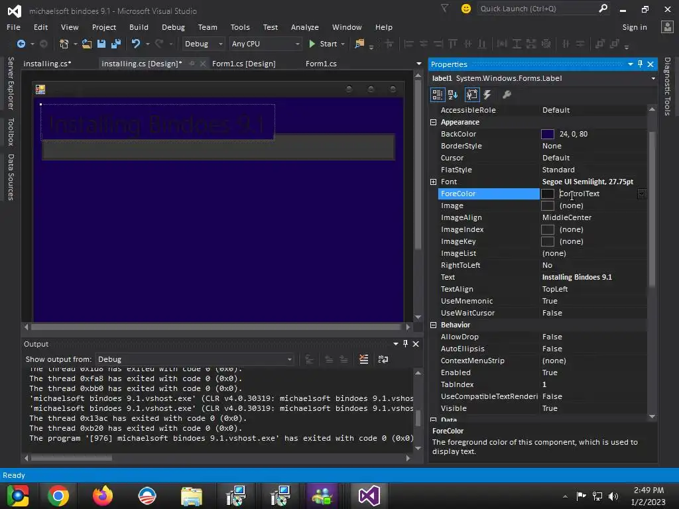
Task: Click the ForeColor black color swatch
Action: tap(547, 194)
